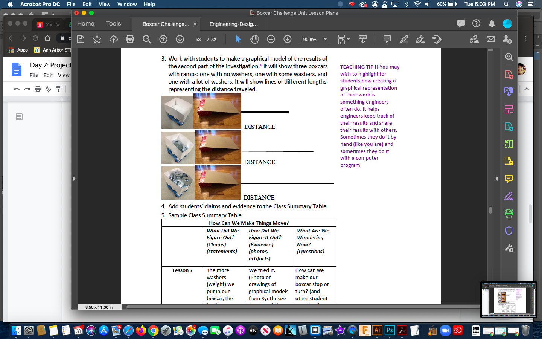Image resolution: width=542 pixels, height=339 pixels.
Task: Add the document to starred with star icon
Action: [x=97, y=39]
